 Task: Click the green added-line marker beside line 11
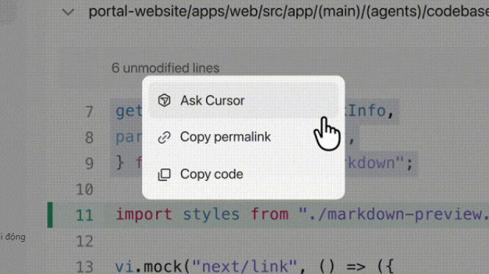pos(50,215)
